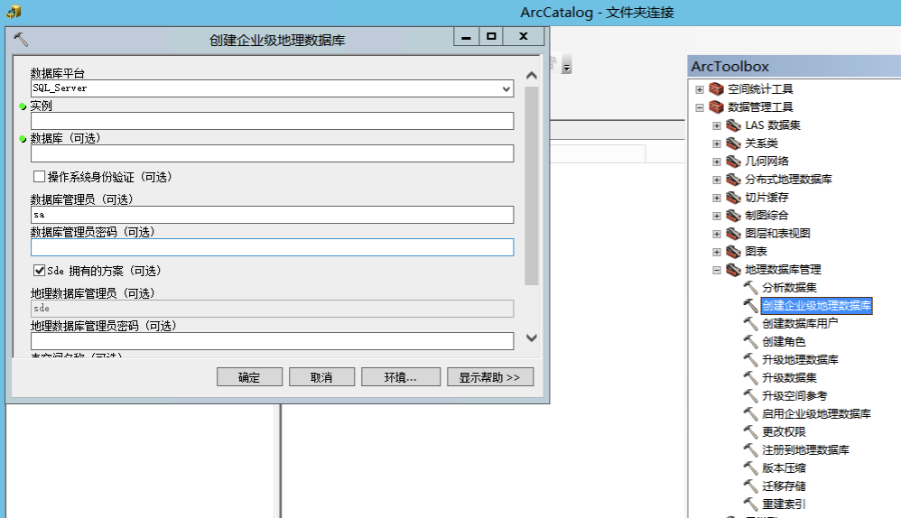901x518 pixels.
Task: Uncheck Sde 拥有的方案 checkbox
Action: 39,270
